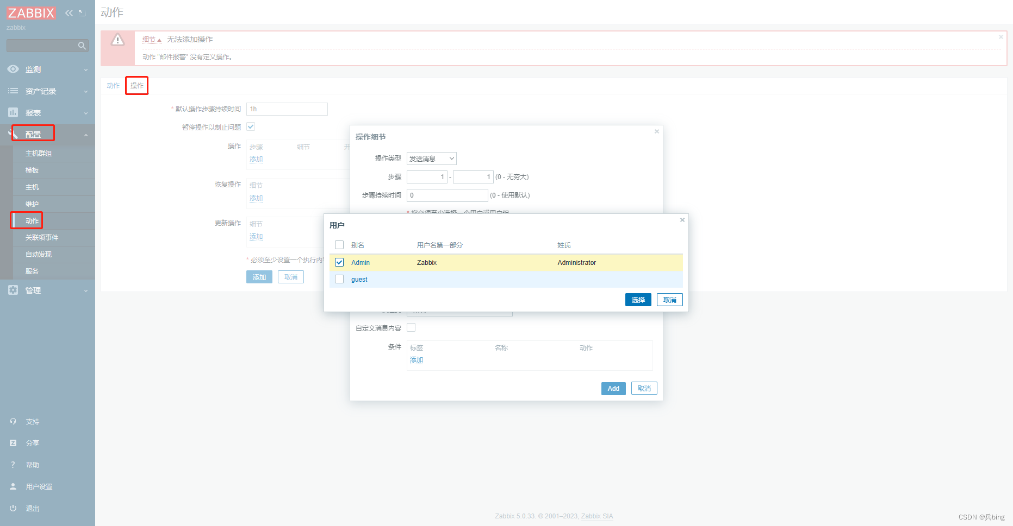The height and width of the screenshot is (526, 1013).
Task: Click the 用户设置 person icon
Action: pos(13,486)
